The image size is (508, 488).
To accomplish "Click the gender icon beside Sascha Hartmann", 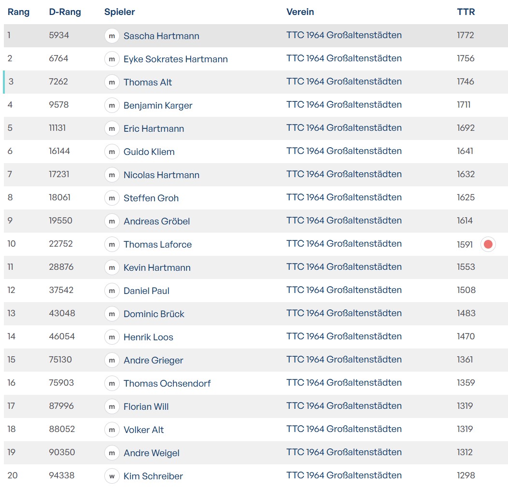I will coord(112,36).
